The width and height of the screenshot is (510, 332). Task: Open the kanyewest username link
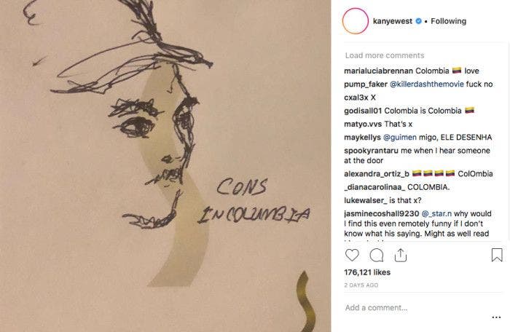pyautogui.click(x=391, y=21)
